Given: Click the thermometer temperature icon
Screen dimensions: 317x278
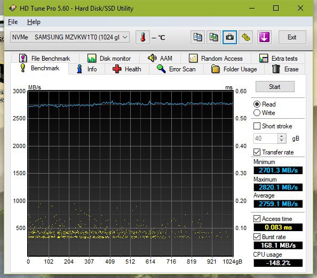Looking at the screenshot, I should pyautogui.click(x=142, y=37).
